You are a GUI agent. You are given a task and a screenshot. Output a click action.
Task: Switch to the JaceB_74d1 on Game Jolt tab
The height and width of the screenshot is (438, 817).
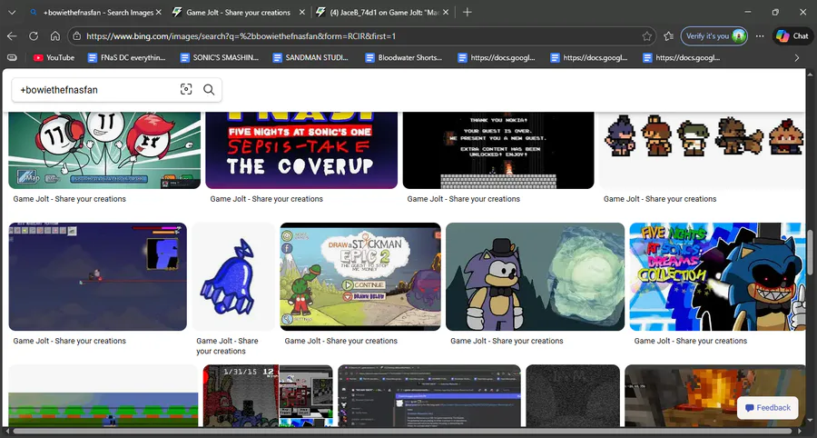[x=383, y=12]
